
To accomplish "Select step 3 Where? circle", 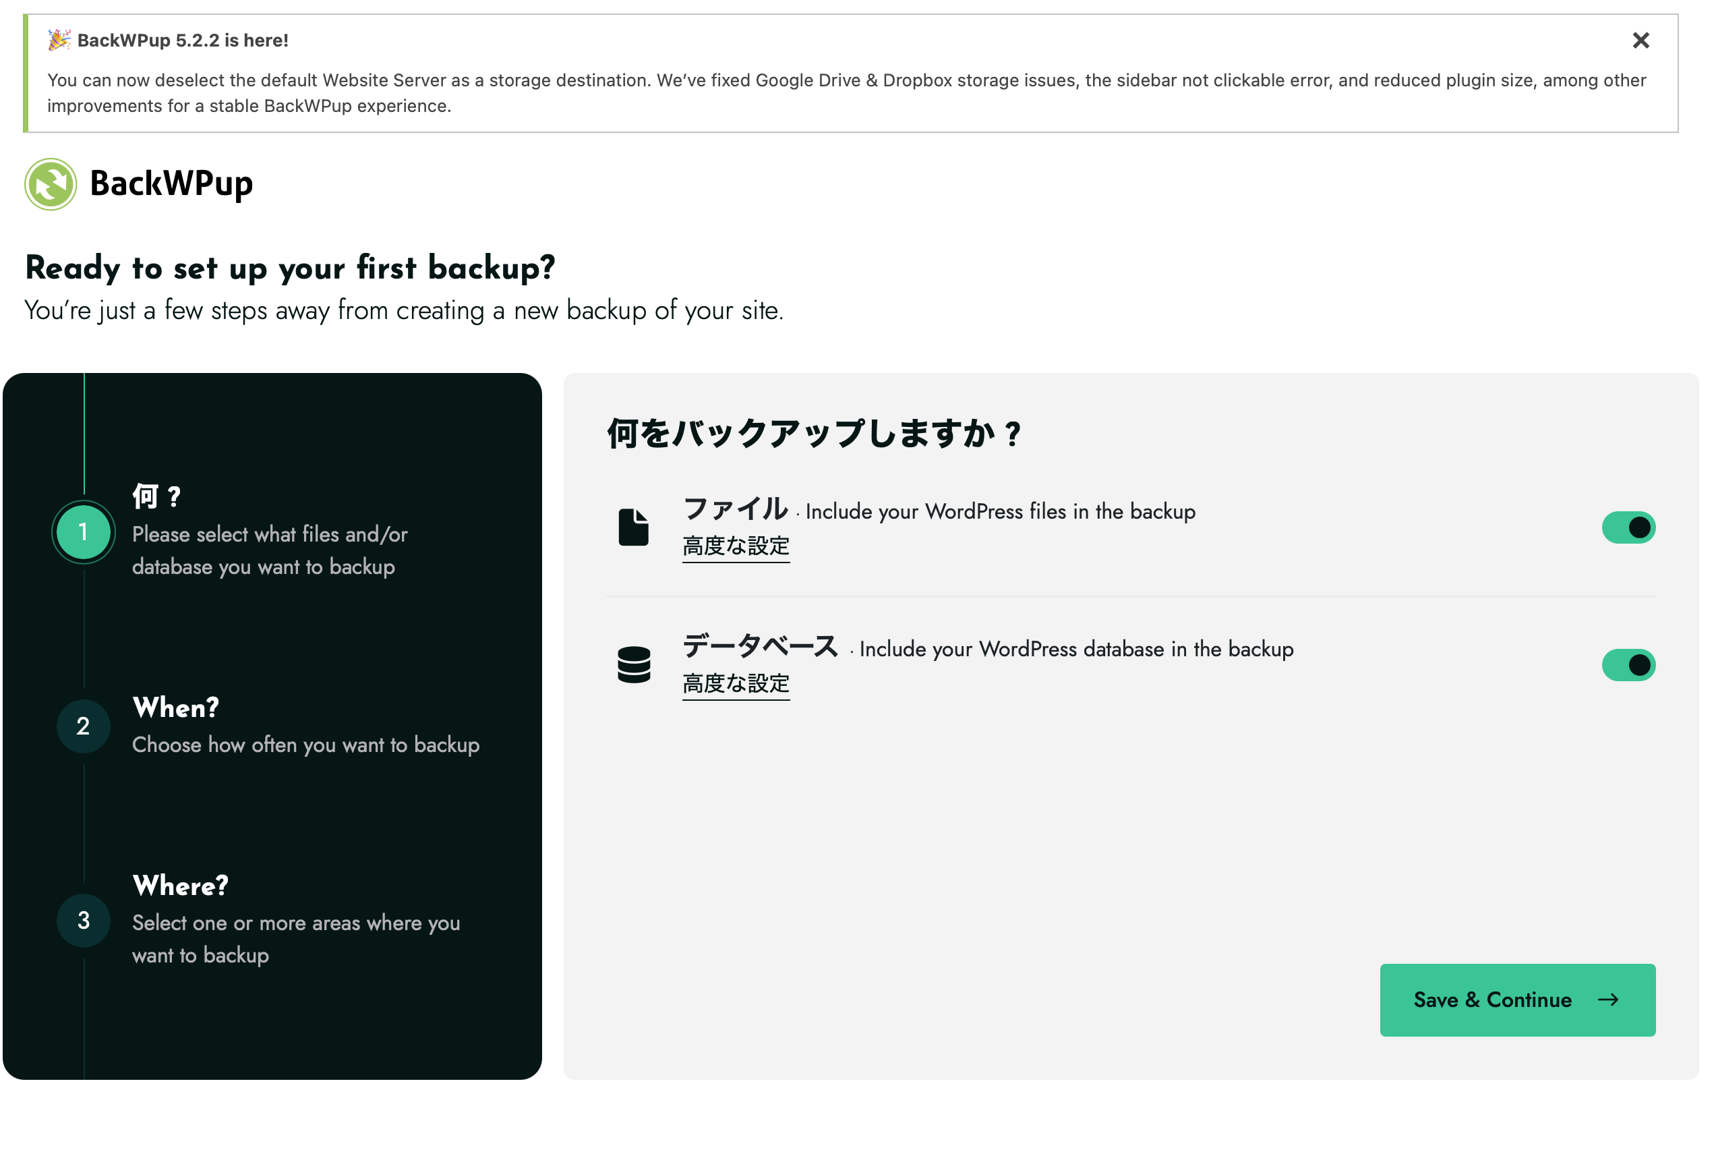I will (x=83, y=920).
